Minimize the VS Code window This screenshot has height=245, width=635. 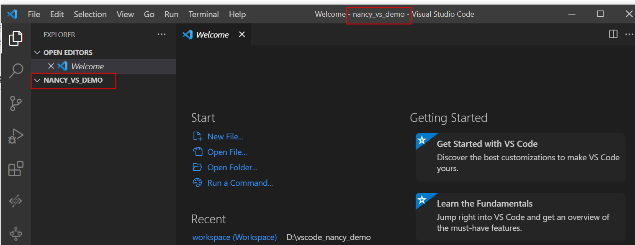pos(572,14)
